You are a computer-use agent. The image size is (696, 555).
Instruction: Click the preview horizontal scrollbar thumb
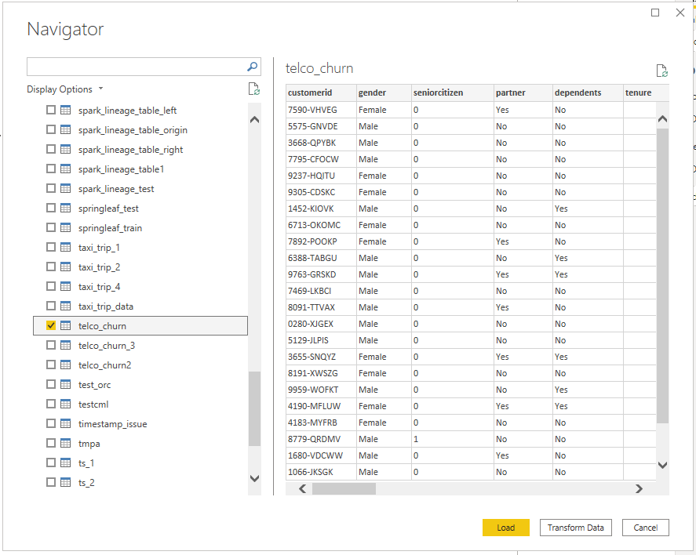(344, 488)
